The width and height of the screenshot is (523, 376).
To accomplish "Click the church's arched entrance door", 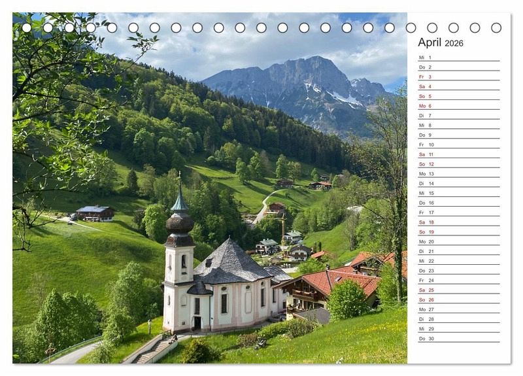I will pyautogui.click(x=197, y=322).
